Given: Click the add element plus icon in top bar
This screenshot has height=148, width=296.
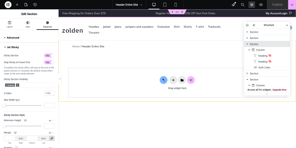Looking at the screenshot, I should (x=17, y=5).
